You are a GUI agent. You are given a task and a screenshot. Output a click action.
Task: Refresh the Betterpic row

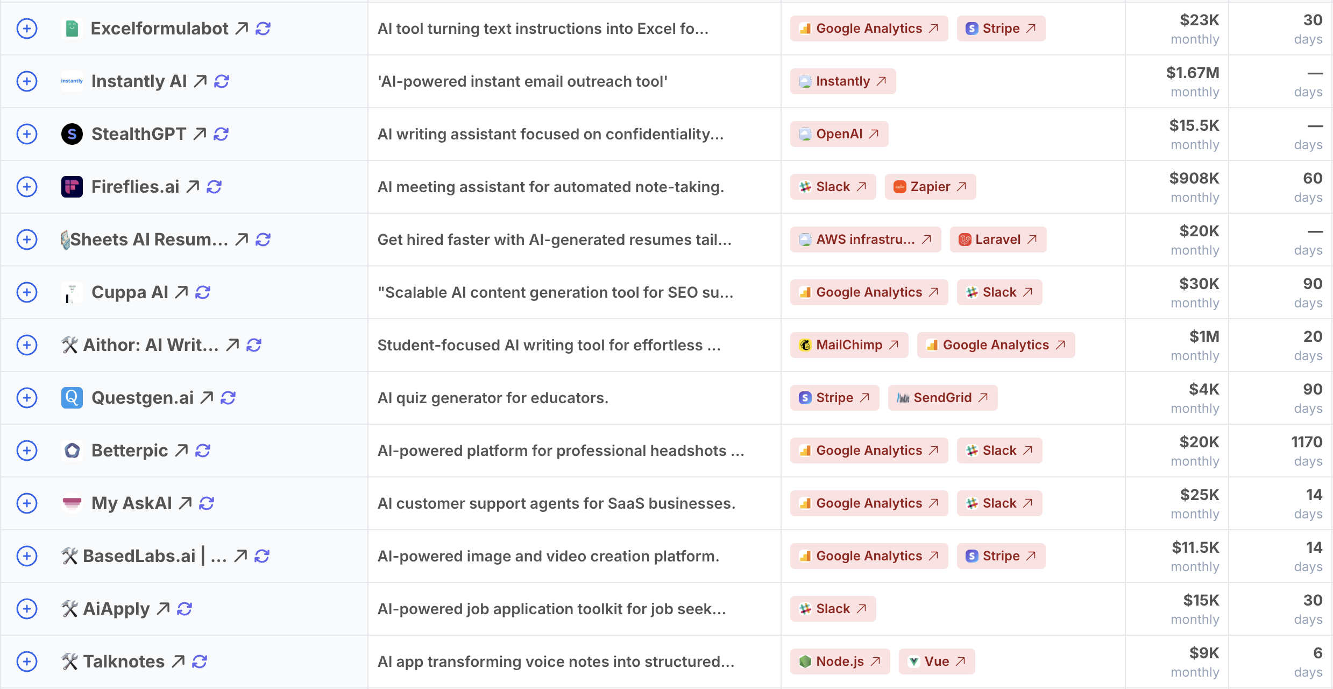click(203, 451)
